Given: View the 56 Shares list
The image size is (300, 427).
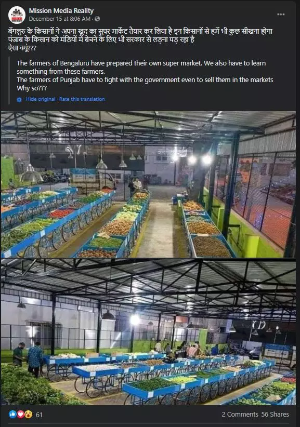Looking at the screenshot, I should coord(275,415).
